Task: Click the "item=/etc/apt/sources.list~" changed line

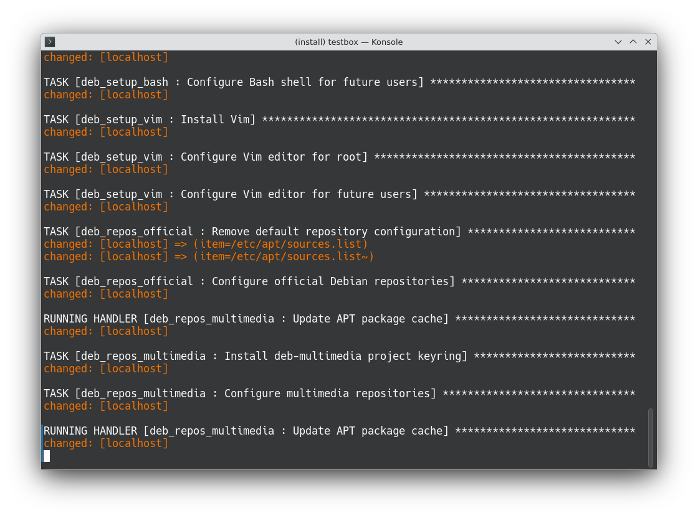Action: tap(209, 257)
